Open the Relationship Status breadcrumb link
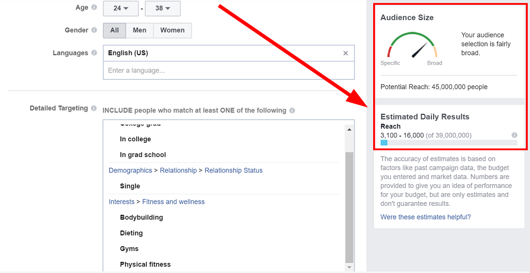The image size is (530, 273). (x=233, y=170)
